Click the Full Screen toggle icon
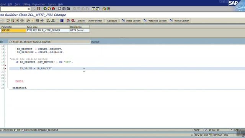This screenshot has width=245, height=138. click(x=57, y=21)
